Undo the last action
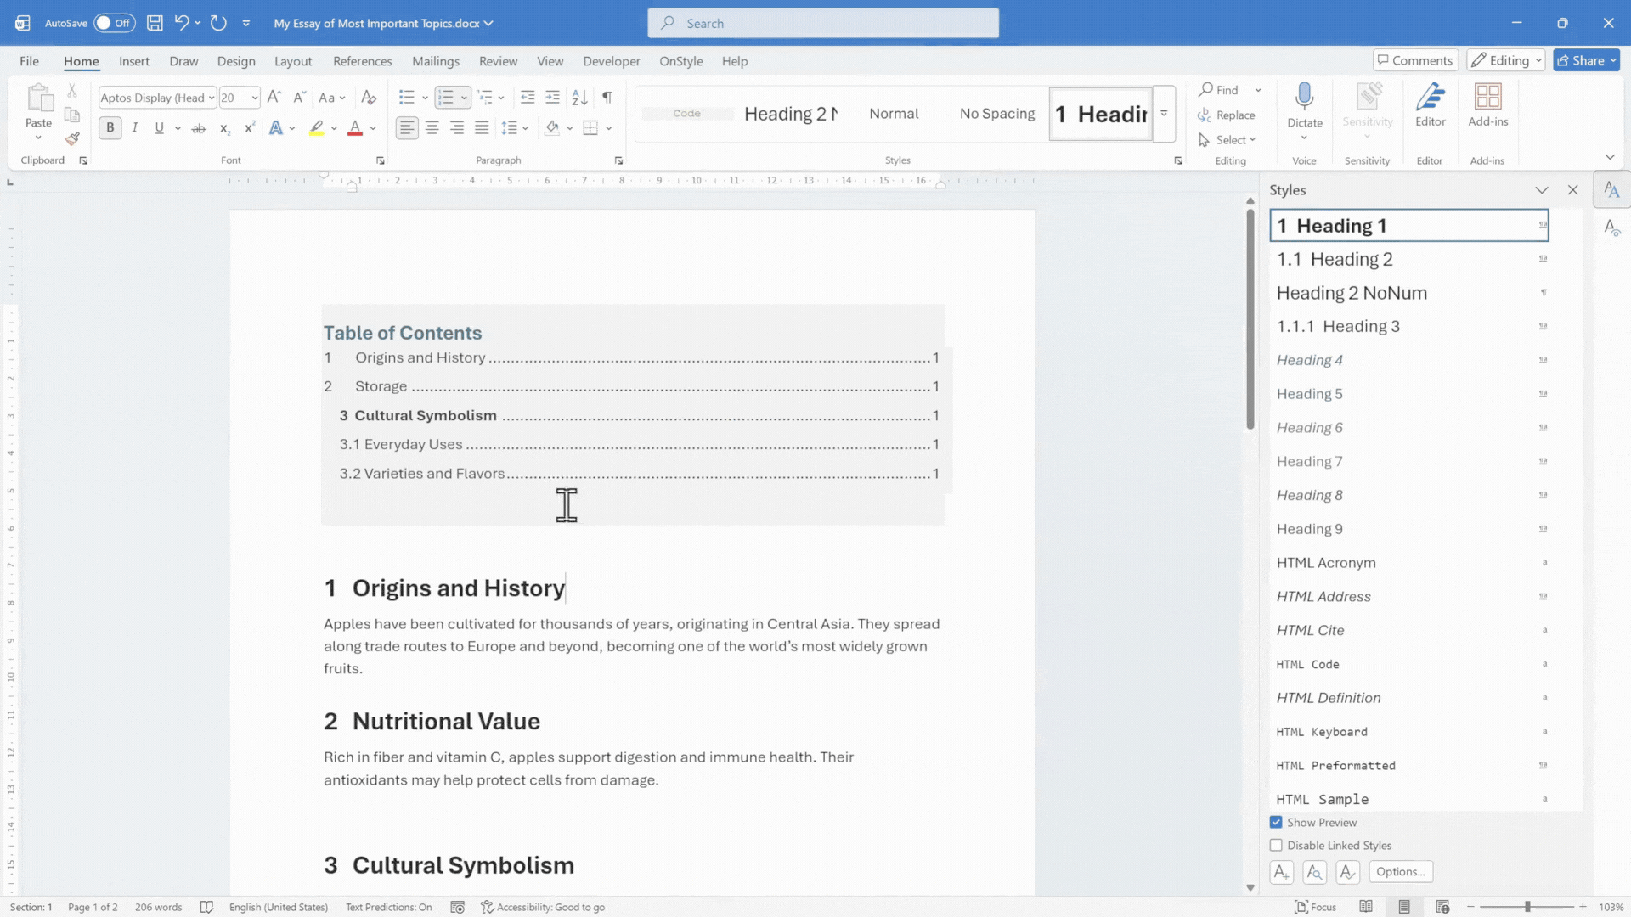Image resolution: width=1631 pixels, height=917 pixels. pos(181,23)
